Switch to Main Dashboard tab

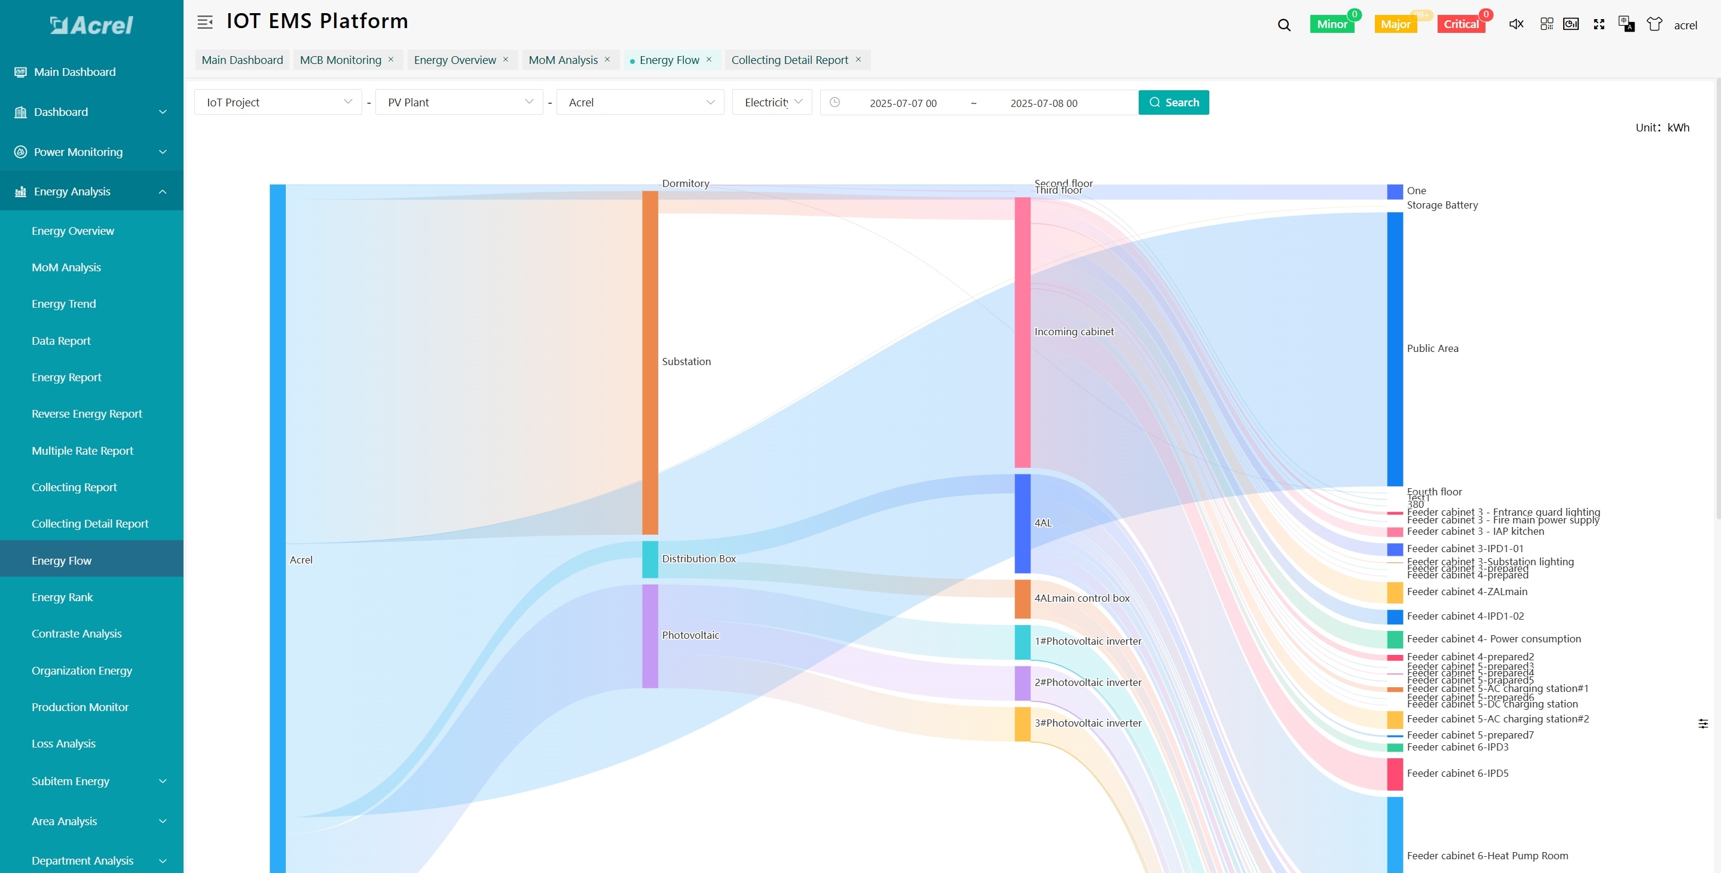click(x=242, y=60)
